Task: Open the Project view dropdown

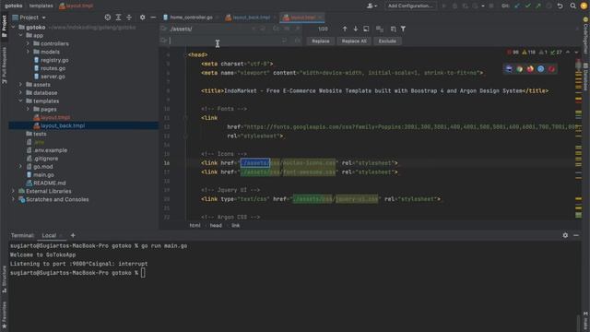Action: 29,18
